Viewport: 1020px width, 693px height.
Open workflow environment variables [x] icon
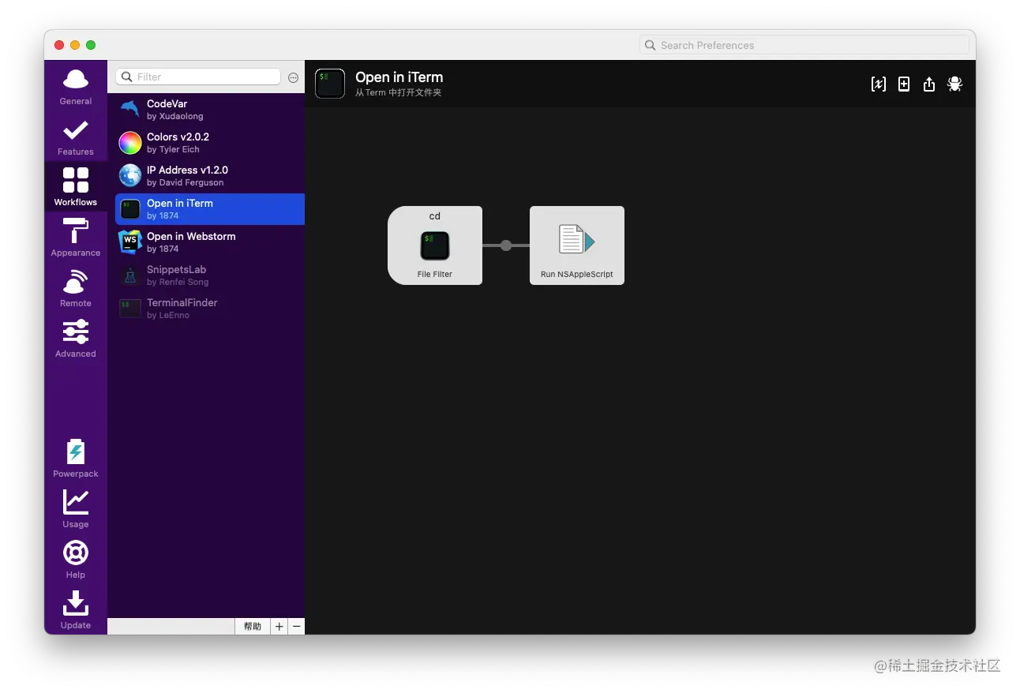coord(879,84)
